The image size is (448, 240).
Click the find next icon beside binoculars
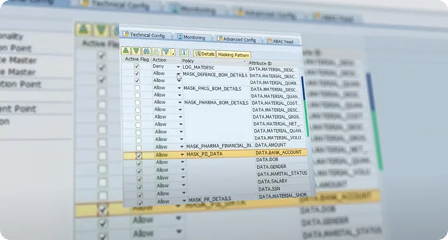coord(157,51)
